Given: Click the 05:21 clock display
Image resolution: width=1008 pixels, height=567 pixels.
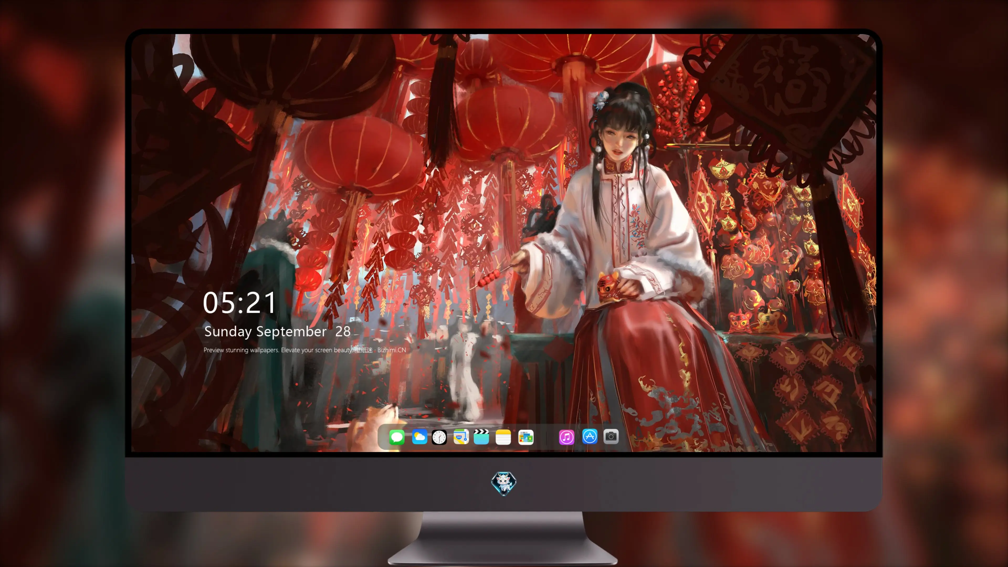Looking at the screenshot, I should pos(239,303).
